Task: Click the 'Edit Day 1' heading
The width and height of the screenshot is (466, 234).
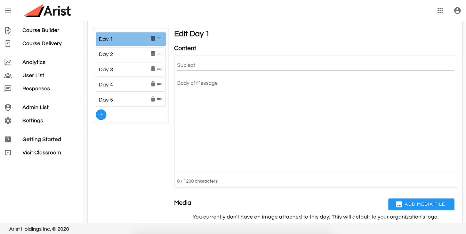Action: point(191,34)
